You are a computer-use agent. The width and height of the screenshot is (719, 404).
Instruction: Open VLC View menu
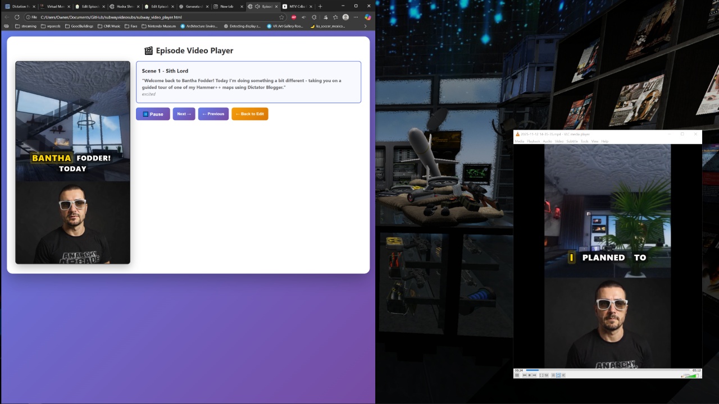(x=595, y=141)
